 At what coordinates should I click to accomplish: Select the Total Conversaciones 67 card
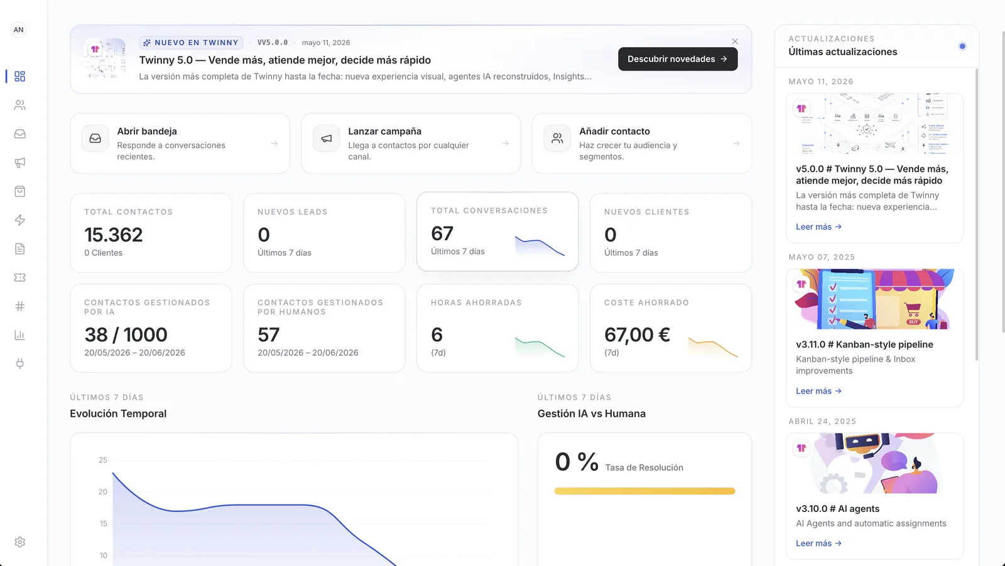[x=497, y=232]
